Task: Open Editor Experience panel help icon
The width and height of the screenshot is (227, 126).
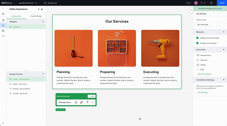Action: point(39,9)
